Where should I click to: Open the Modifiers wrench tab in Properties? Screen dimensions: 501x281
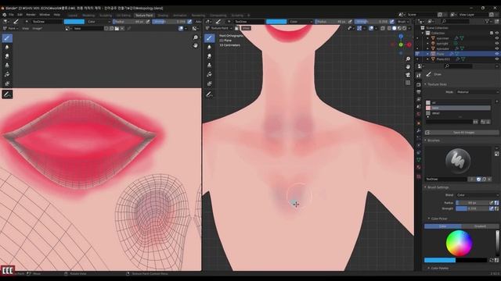pos(419,130)
